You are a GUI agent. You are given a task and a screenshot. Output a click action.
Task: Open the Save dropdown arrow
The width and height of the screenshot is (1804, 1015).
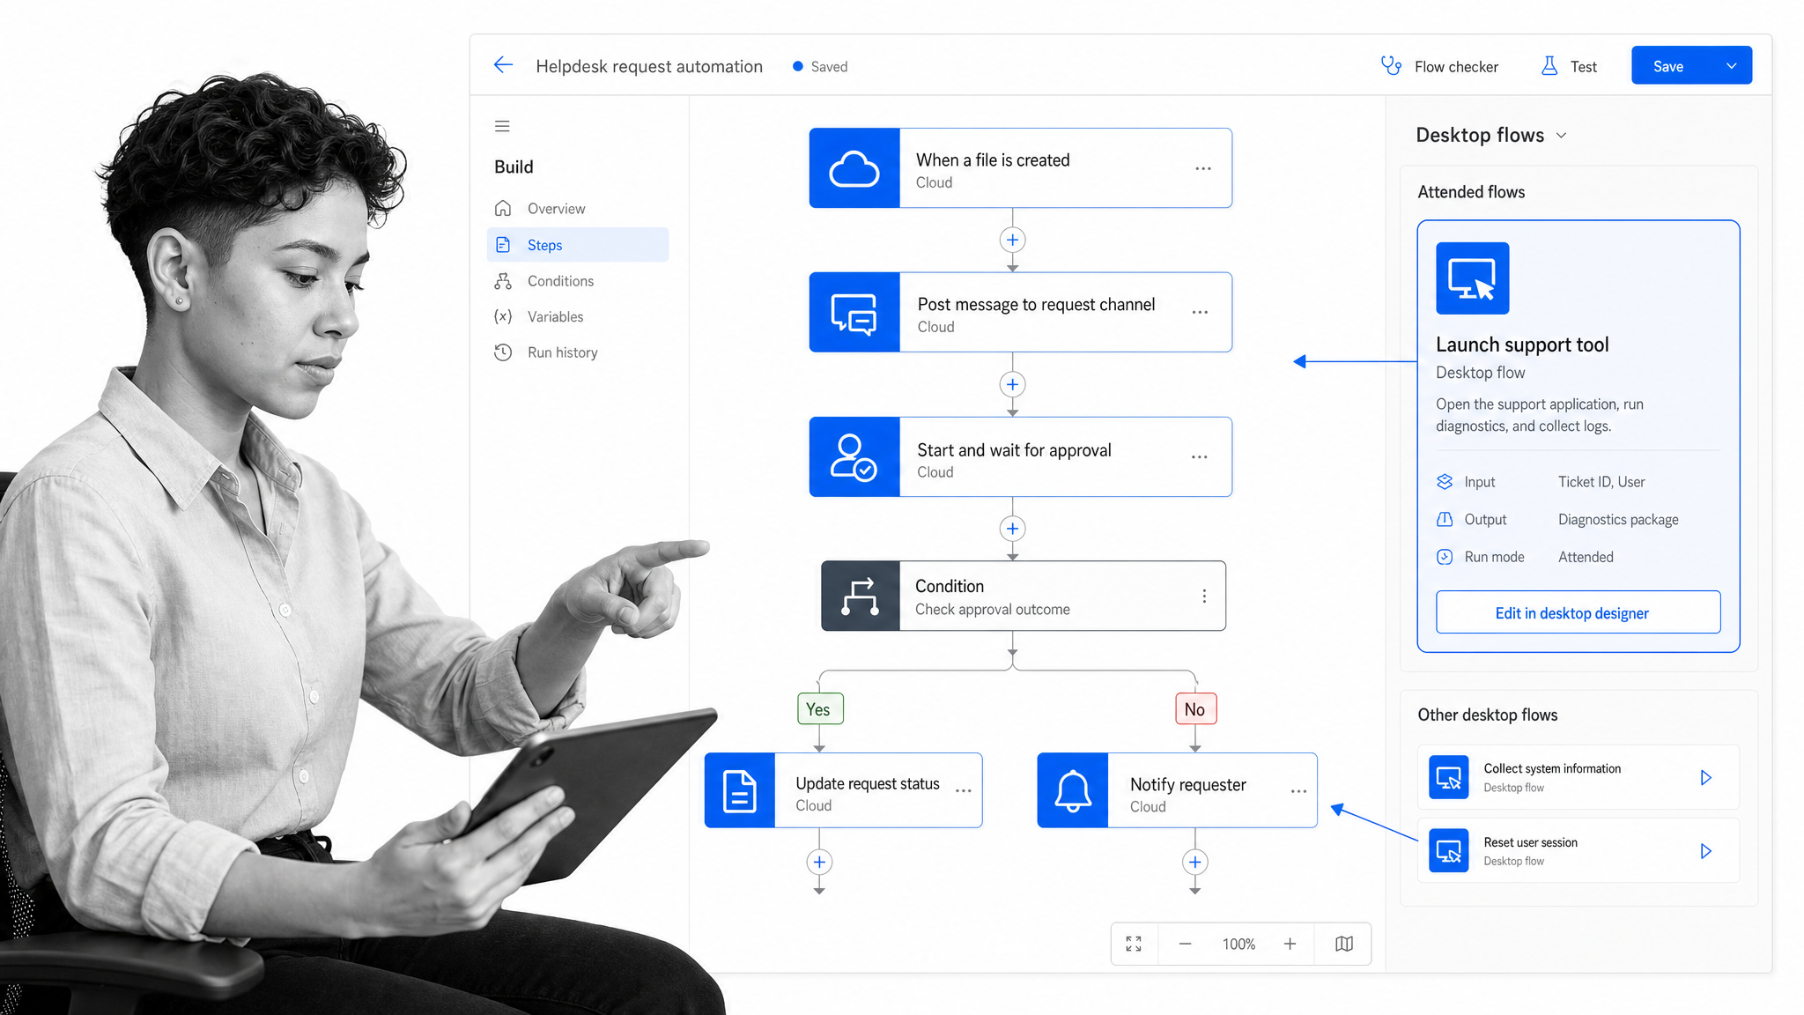pos(1731,66)
